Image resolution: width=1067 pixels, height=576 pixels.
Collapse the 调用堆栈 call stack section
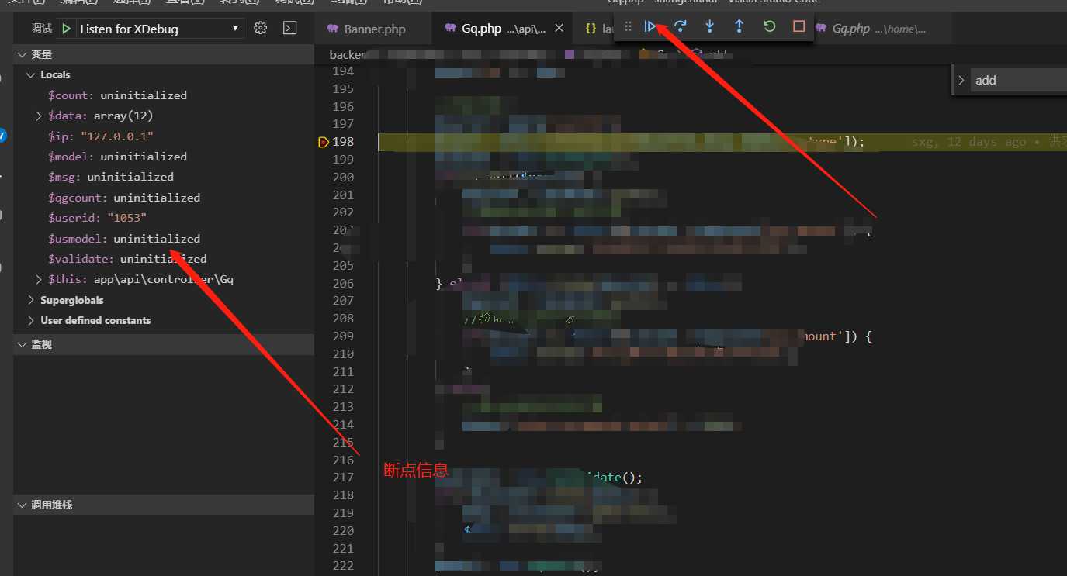[x=164, y=505]
